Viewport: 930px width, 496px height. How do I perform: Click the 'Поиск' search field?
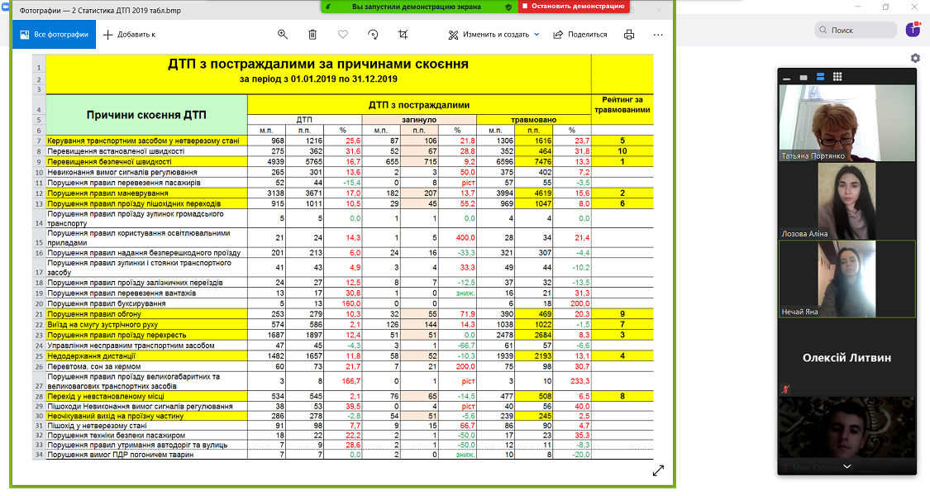856,30
